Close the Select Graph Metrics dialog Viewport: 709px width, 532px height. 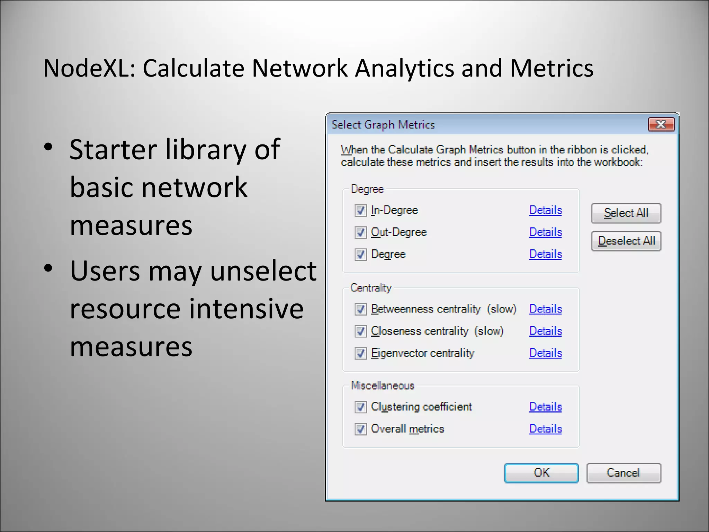661,124
